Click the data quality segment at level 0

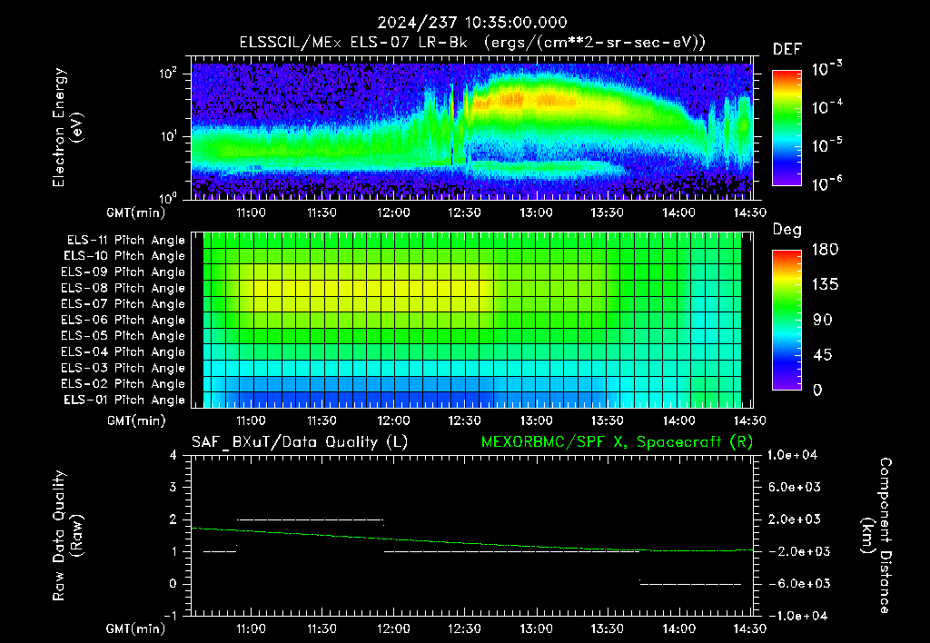coord(690,584)
